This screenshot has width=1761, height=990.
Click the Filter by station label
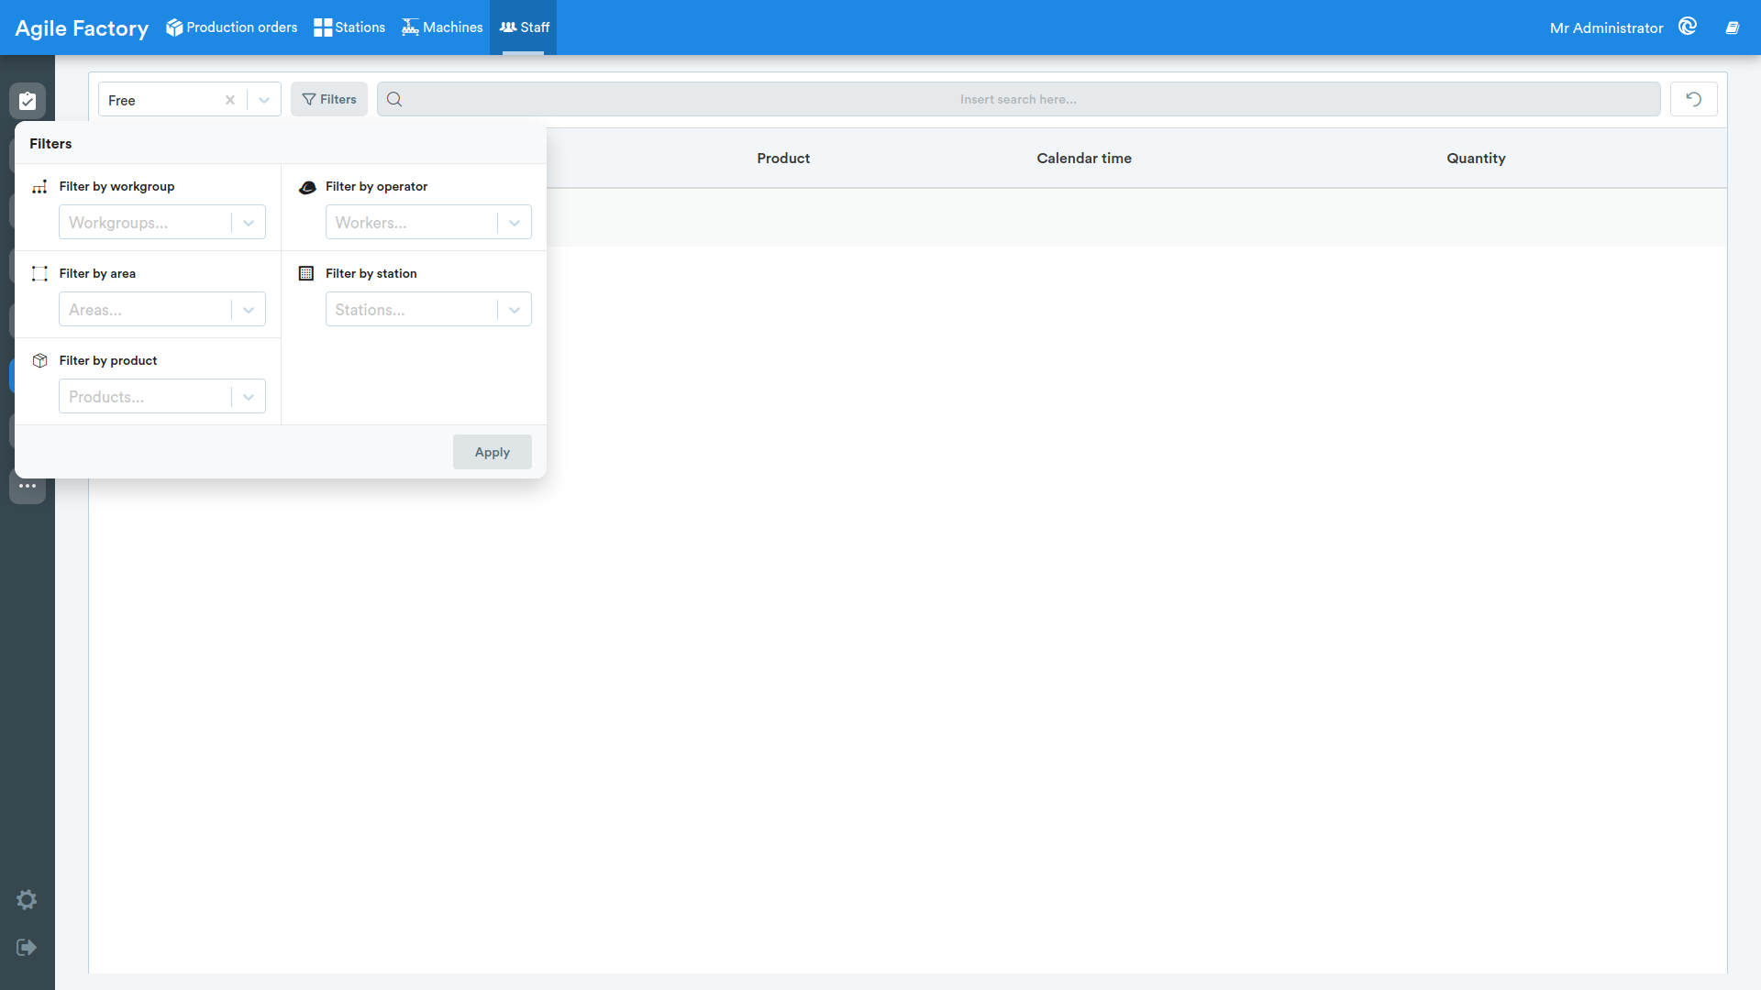click(371, 273)
